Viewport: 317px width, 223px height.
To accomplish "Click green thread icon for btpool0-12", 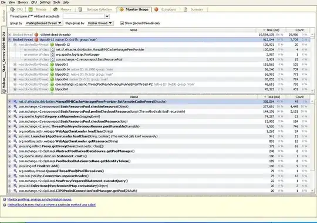I will pyautogui.click(x=52, y=45).
